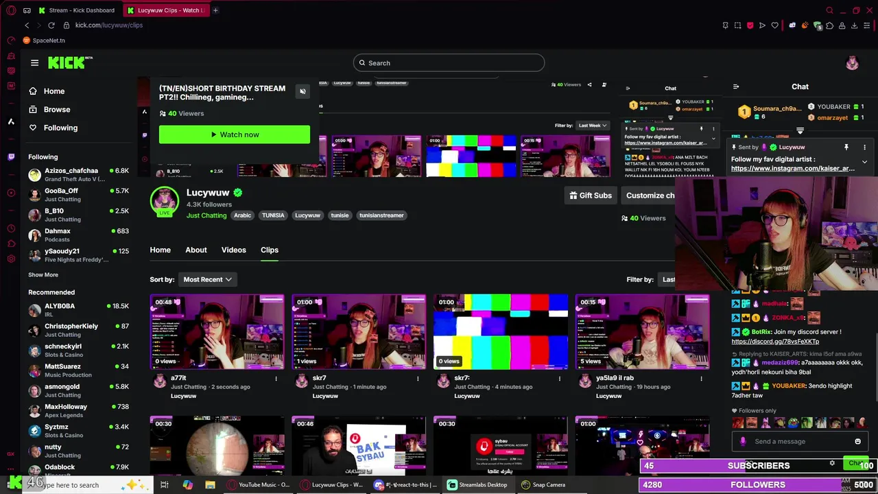
Task: Open the Last Week filter in stream preview
Action: pyautogui.click(x=593, y=126)
